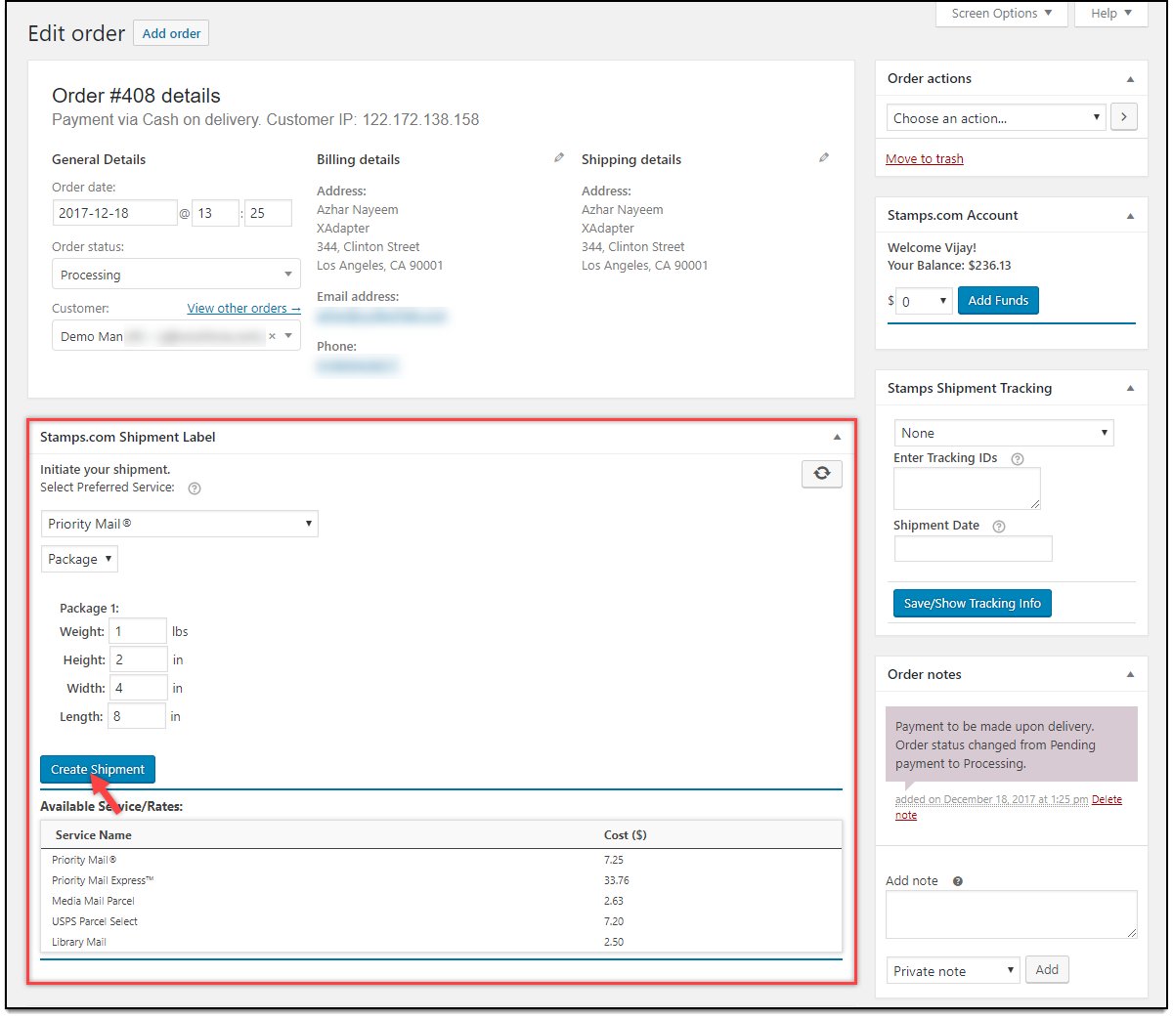Open help tooltip next to Shipment Date

999,527
